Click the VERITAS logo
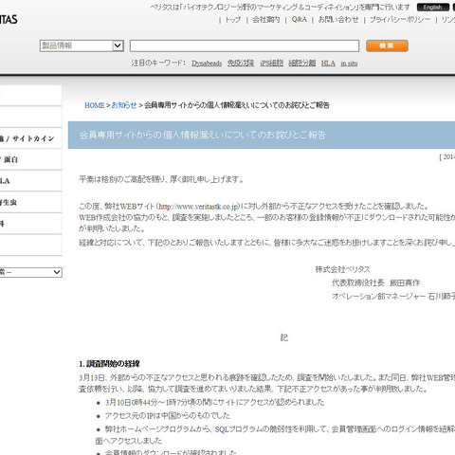455x455 pixels. (9, 20)
